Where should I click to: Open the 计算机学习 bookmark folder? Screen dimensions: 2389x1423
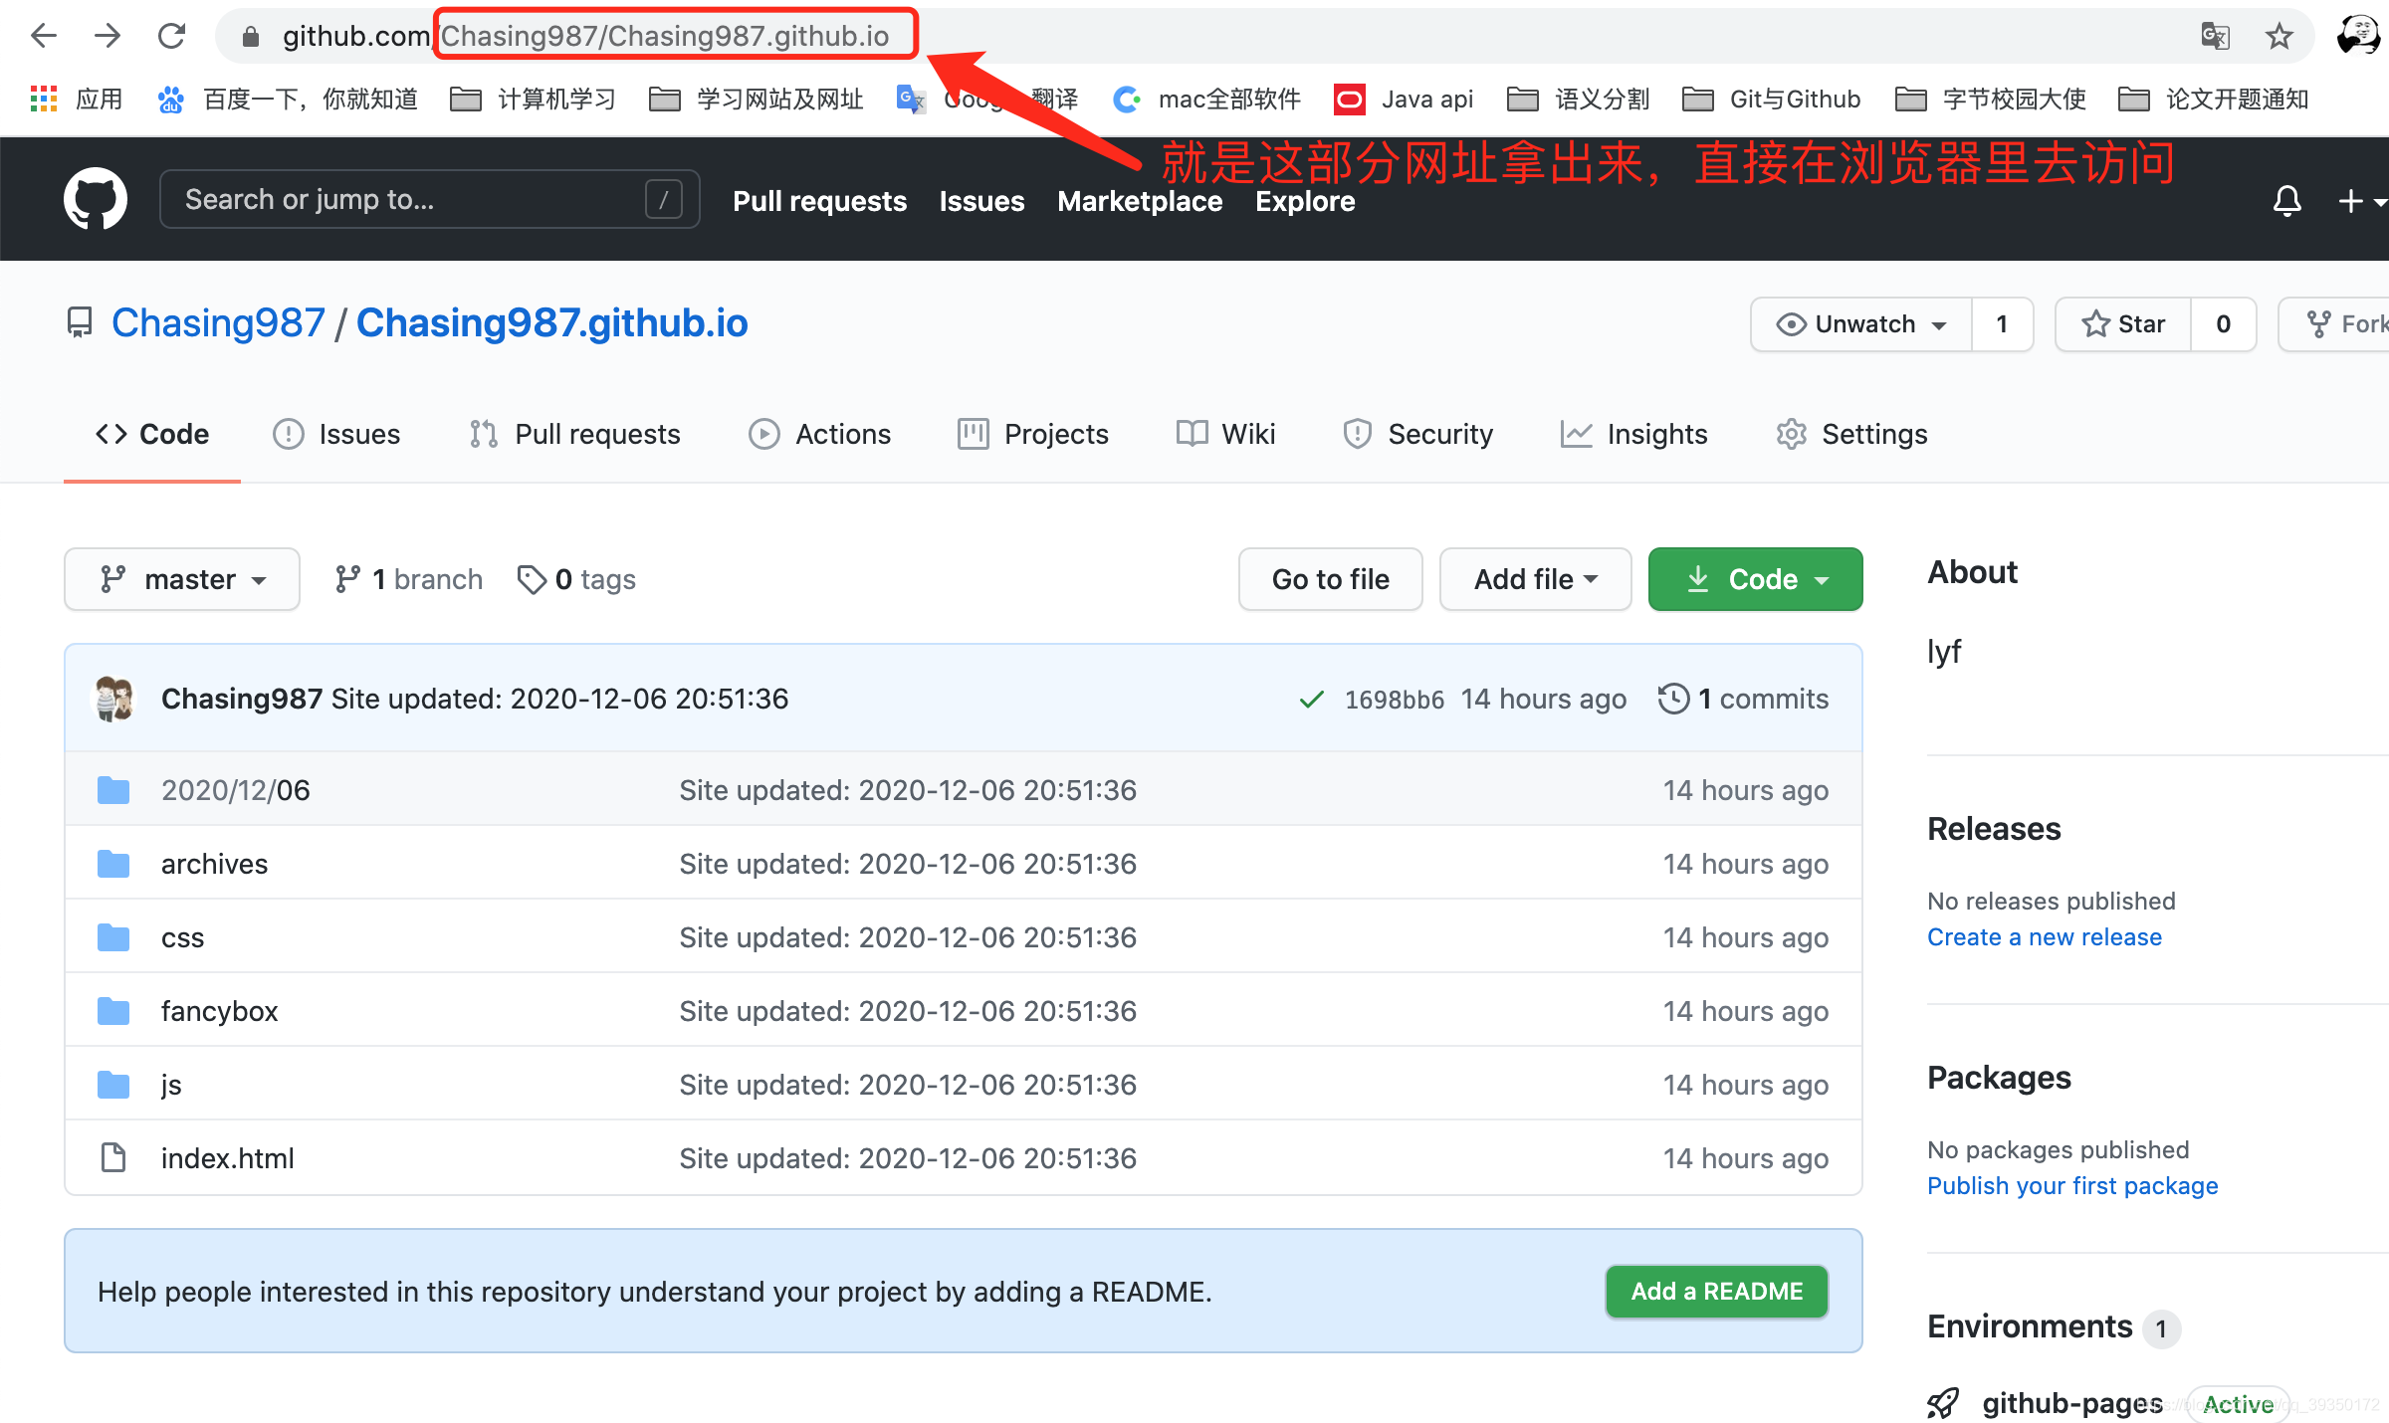point(533,99)
